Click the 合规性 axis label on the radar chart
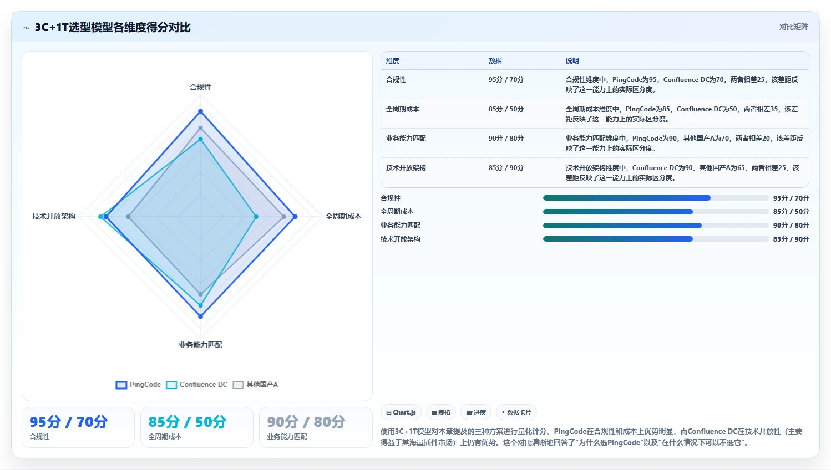The height and width of the screenshot is (470, 831). pyautogui.click(x=200, y=87)
